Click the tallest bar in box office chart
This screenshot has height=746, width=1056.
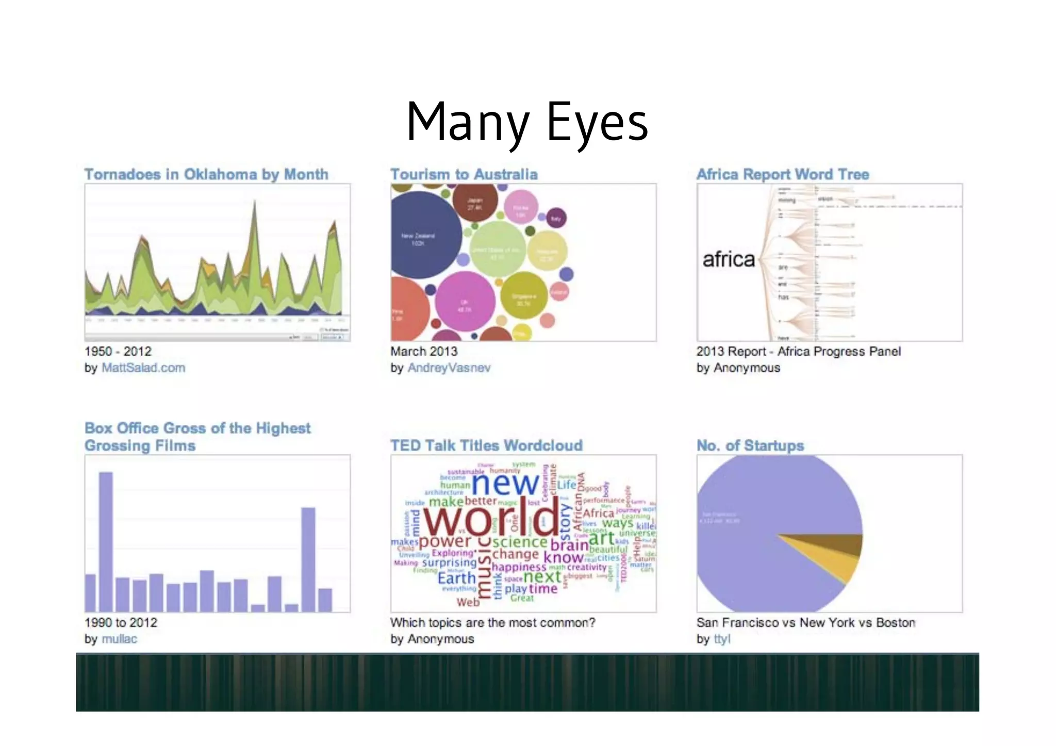click(x=106, y=542)
